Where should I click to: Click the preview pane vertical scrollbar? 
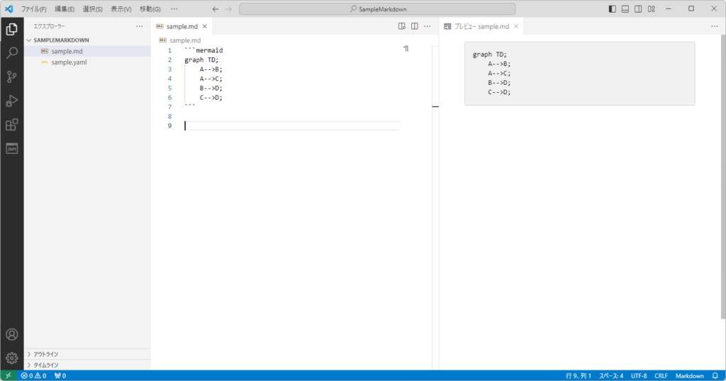pyautogui.click(x=722, y=176)
